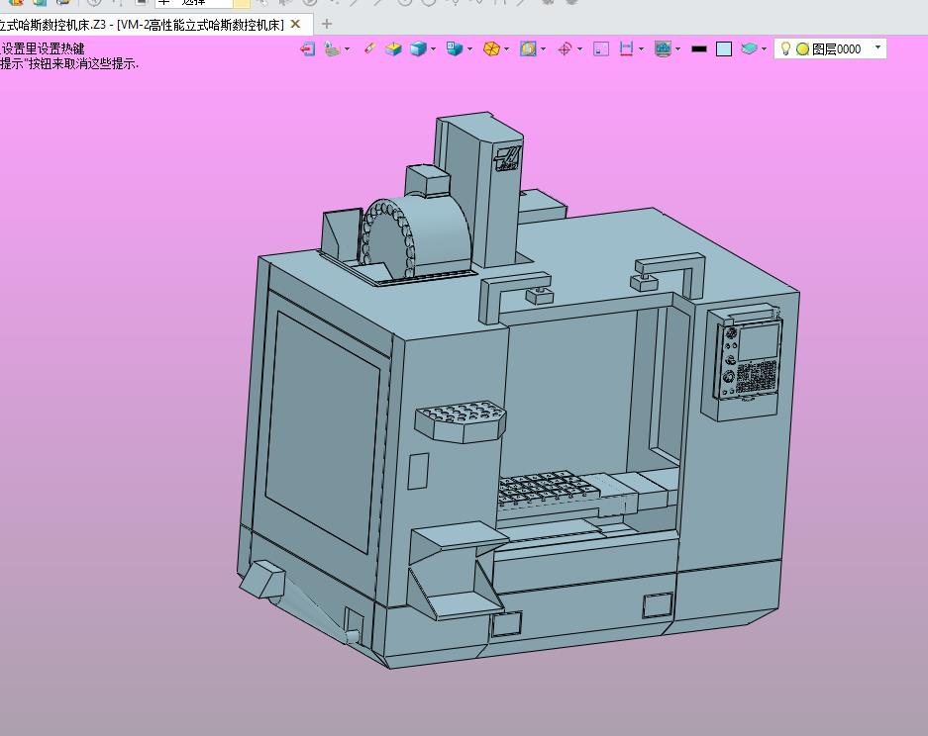Screen dimensions: 928x736
Task: Pick the black color swatch
Action: [x=699, y=49]
